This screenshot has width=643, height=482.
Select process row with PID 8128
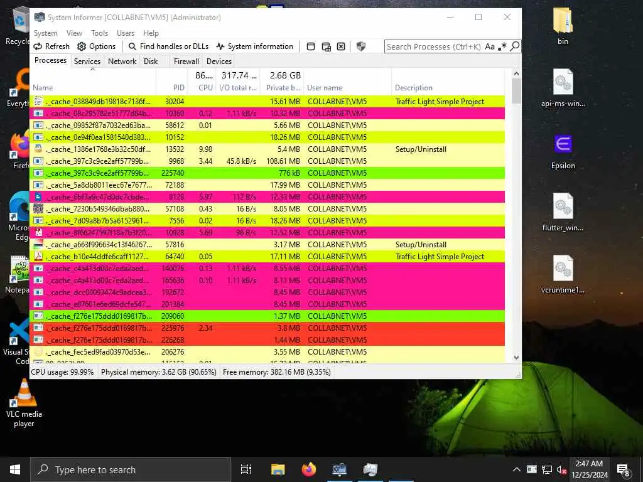coord(267,196)
